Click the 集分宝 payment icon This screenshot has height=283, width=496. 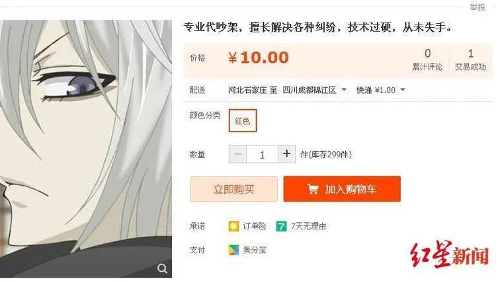click(233, 250)
